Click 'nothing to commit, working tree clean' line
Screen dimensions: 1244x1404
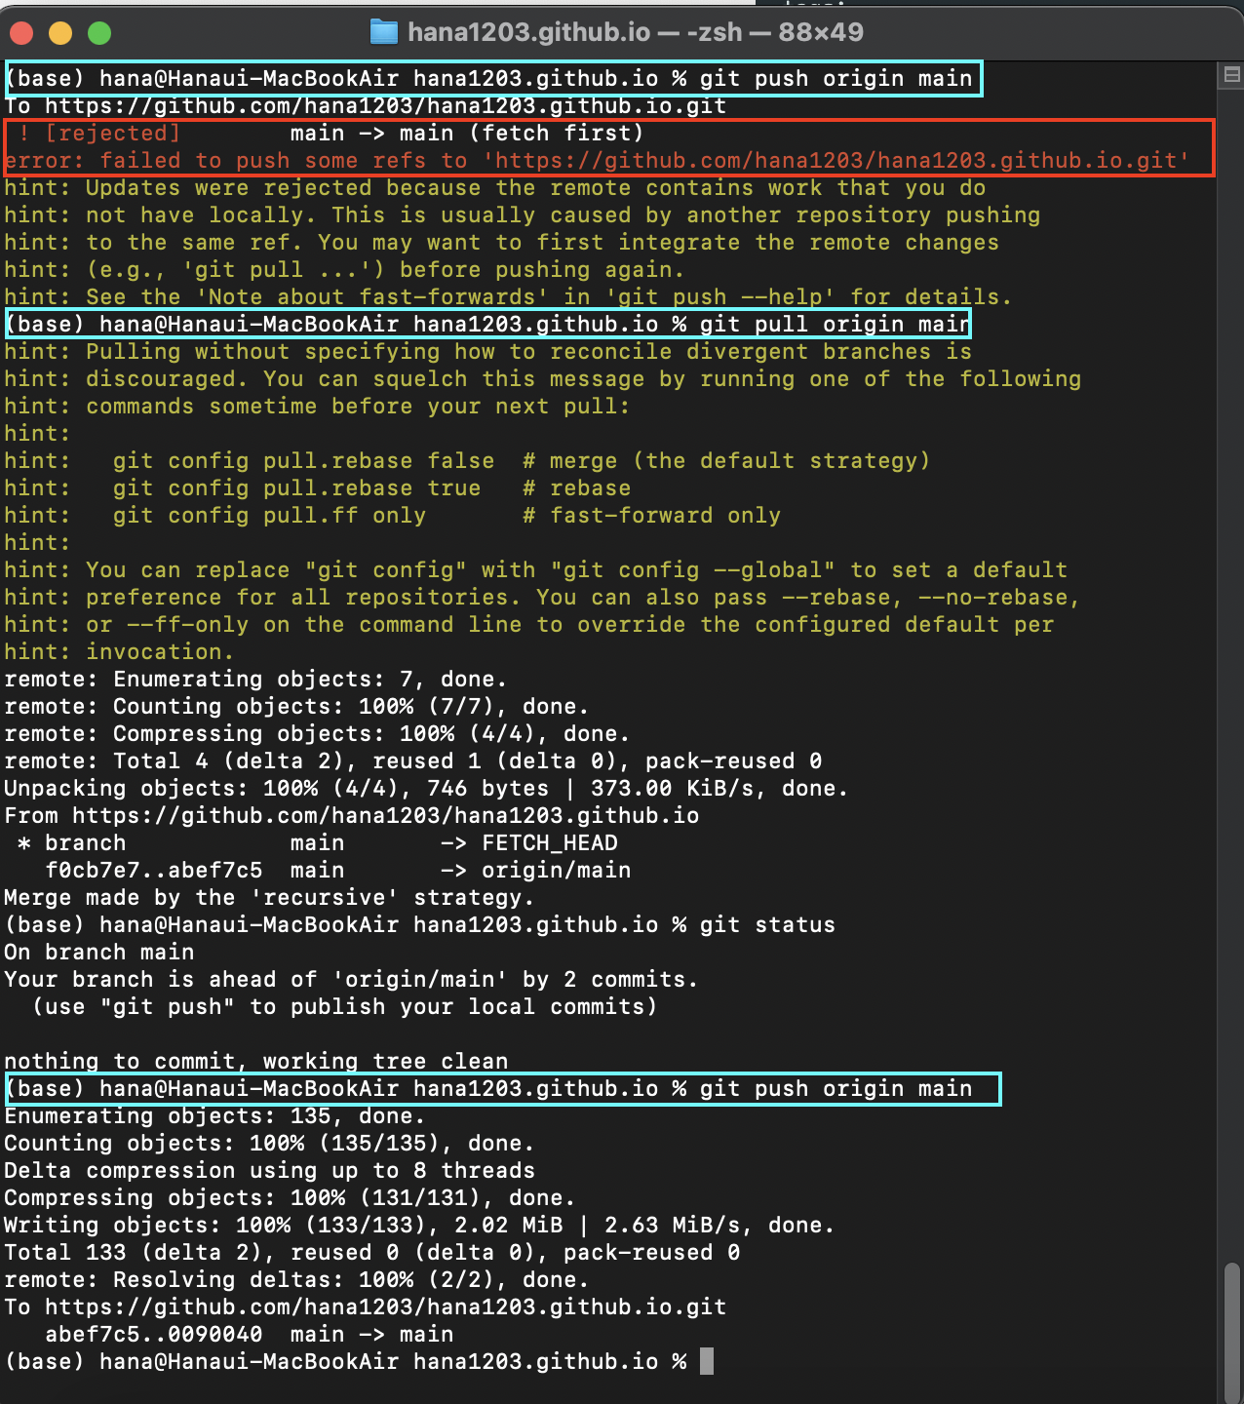pos(256,1061)
